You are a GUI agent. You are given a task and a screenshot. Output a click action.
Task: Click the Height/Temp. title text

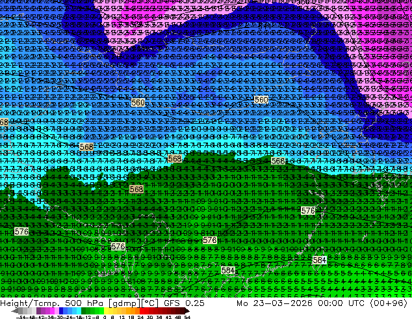pos(30,303)
